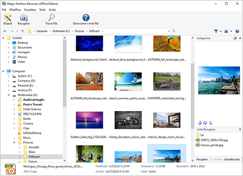Collapse the Multimedia (G:) drive node
The width and height of the screenshot is (243, 176).
(x=9, y=95)
